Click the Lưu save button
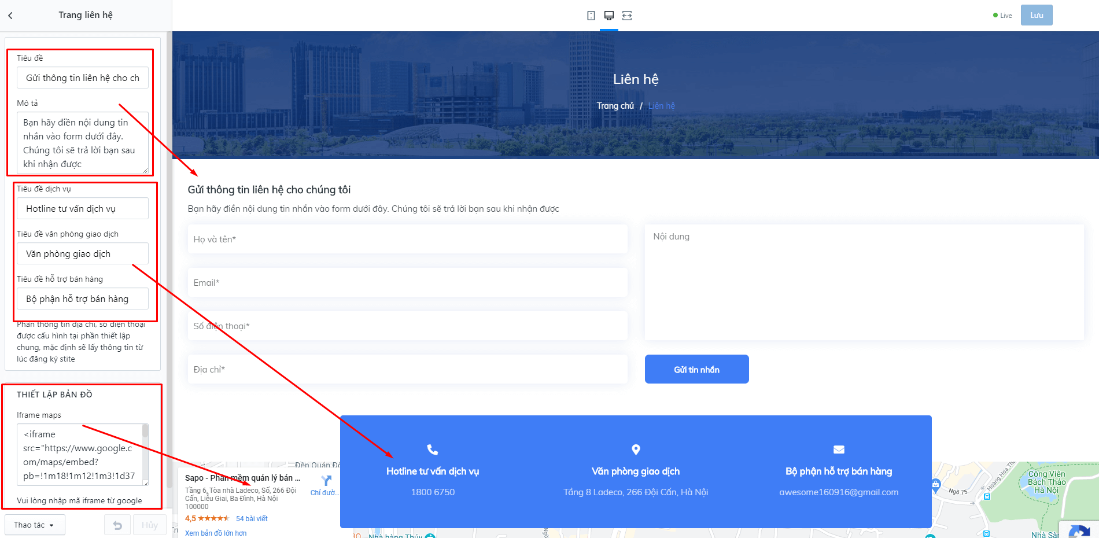The width and height of the screenshot is (1099, 538). 1037,15
